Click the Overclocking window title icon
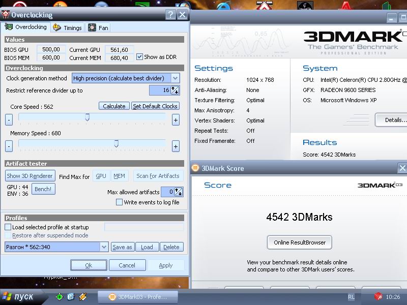Image resolution: width=407 pixels, height=305 pixels. 6,14
